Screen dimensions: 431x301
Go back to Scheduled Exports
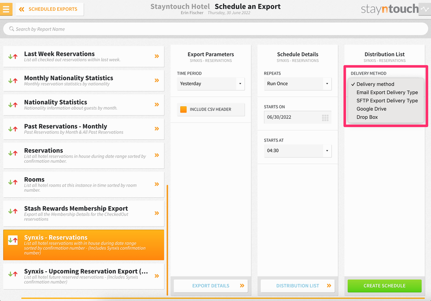(50, 9)
